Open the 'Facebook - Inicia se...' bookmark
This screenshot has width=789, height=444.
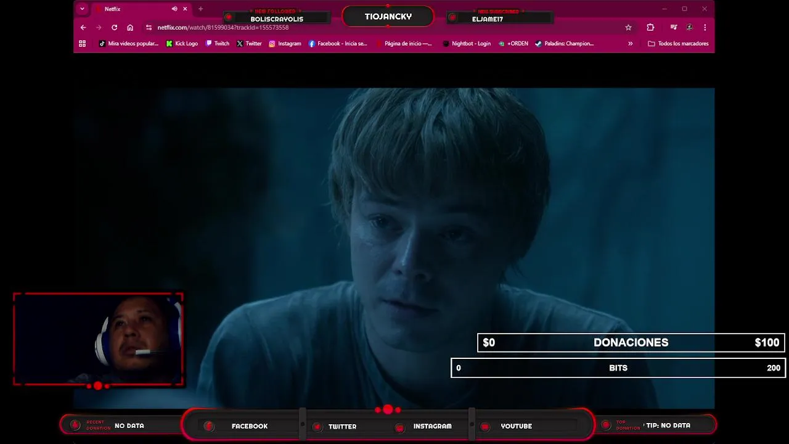pyautogui.click(x=338, y=44)
